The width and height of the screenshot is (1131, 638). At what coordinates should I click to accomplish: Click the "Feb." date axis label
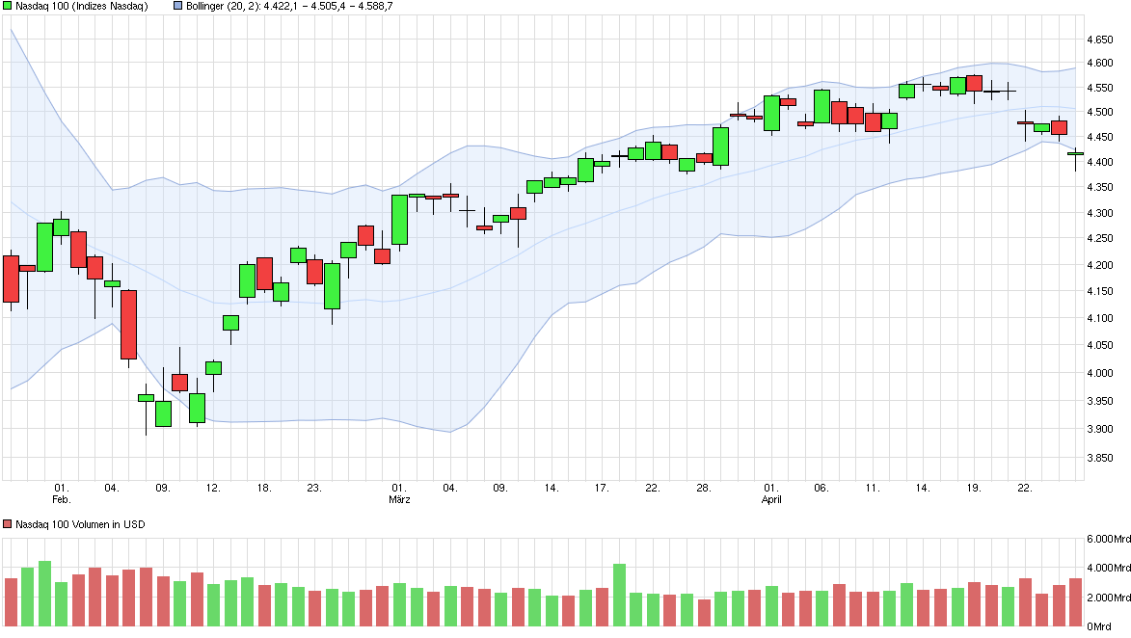(x=60, y=499)
